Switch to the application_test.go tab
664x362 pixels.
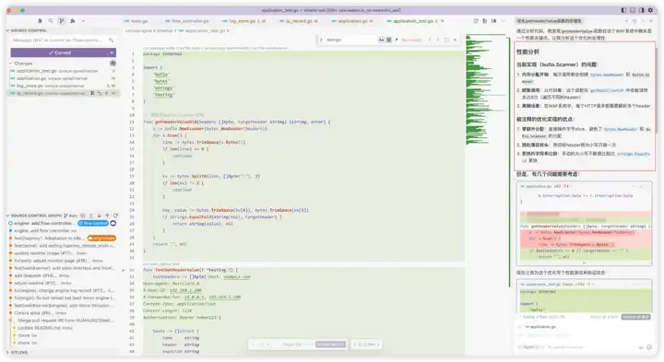(x=414, y=20)
